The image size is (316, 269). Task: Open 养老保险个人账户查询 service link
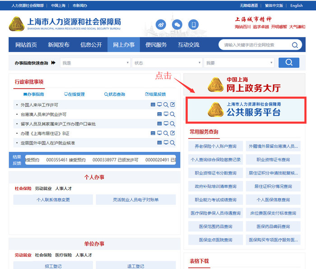[x=215, y=146]
